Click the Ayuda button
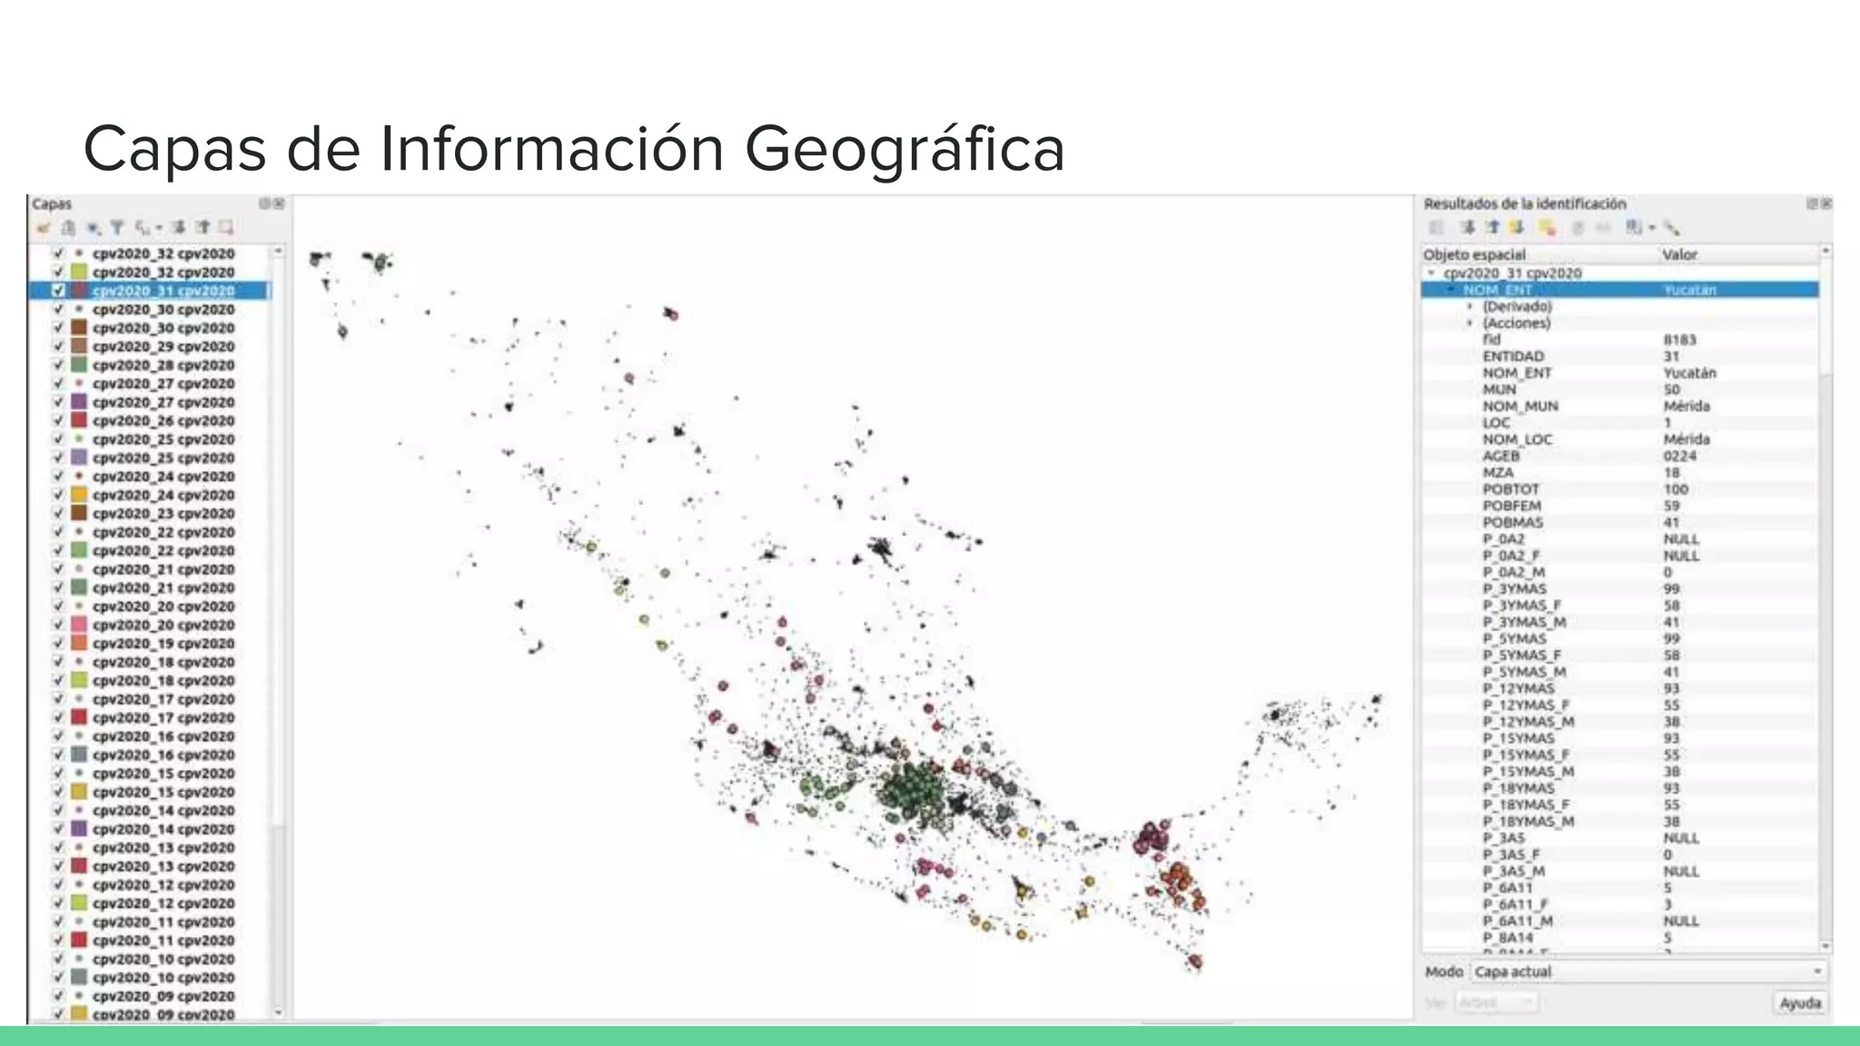Viewport: 1860px width, 1046px height. (1800, 1002)
